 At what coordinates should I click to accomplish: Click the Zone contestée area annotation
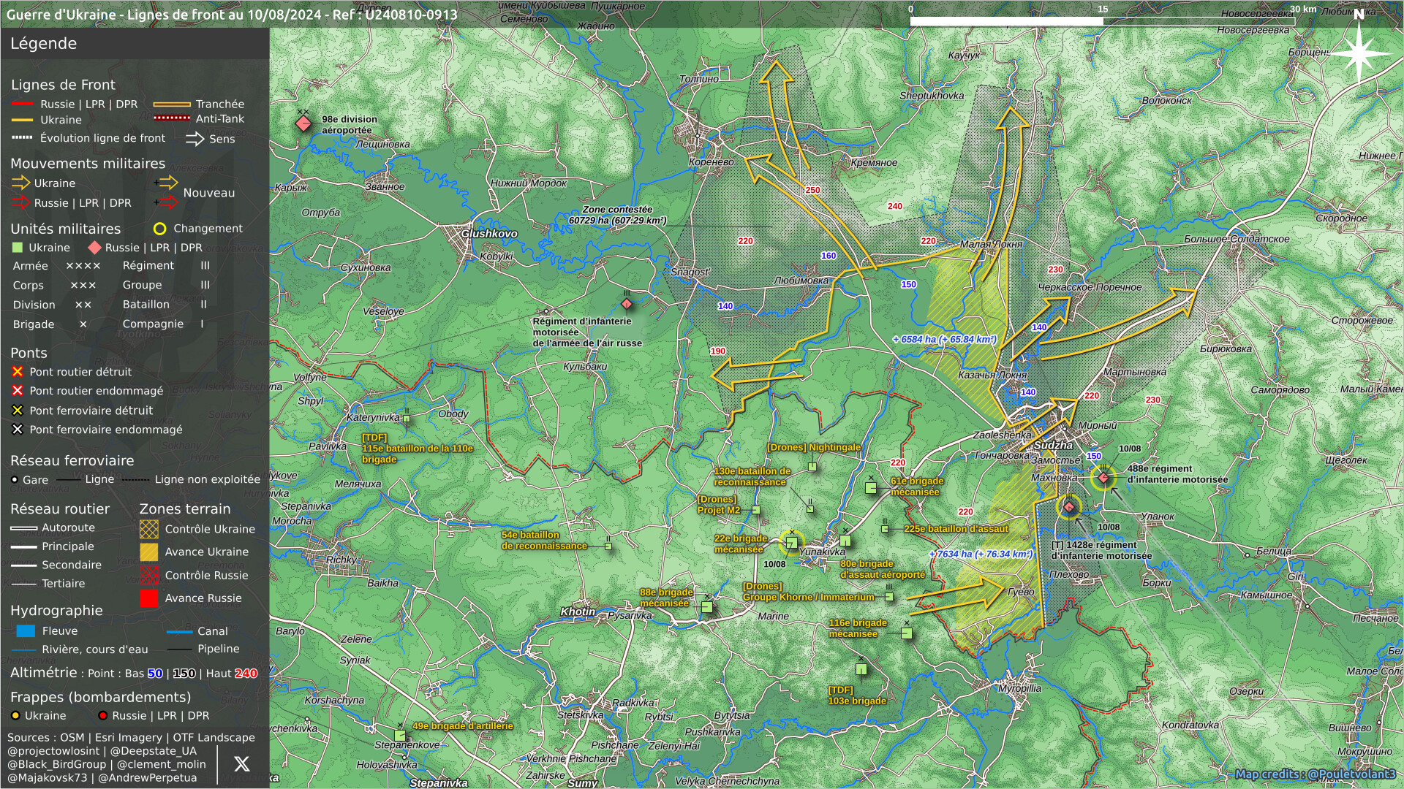(x=617, y=215)
